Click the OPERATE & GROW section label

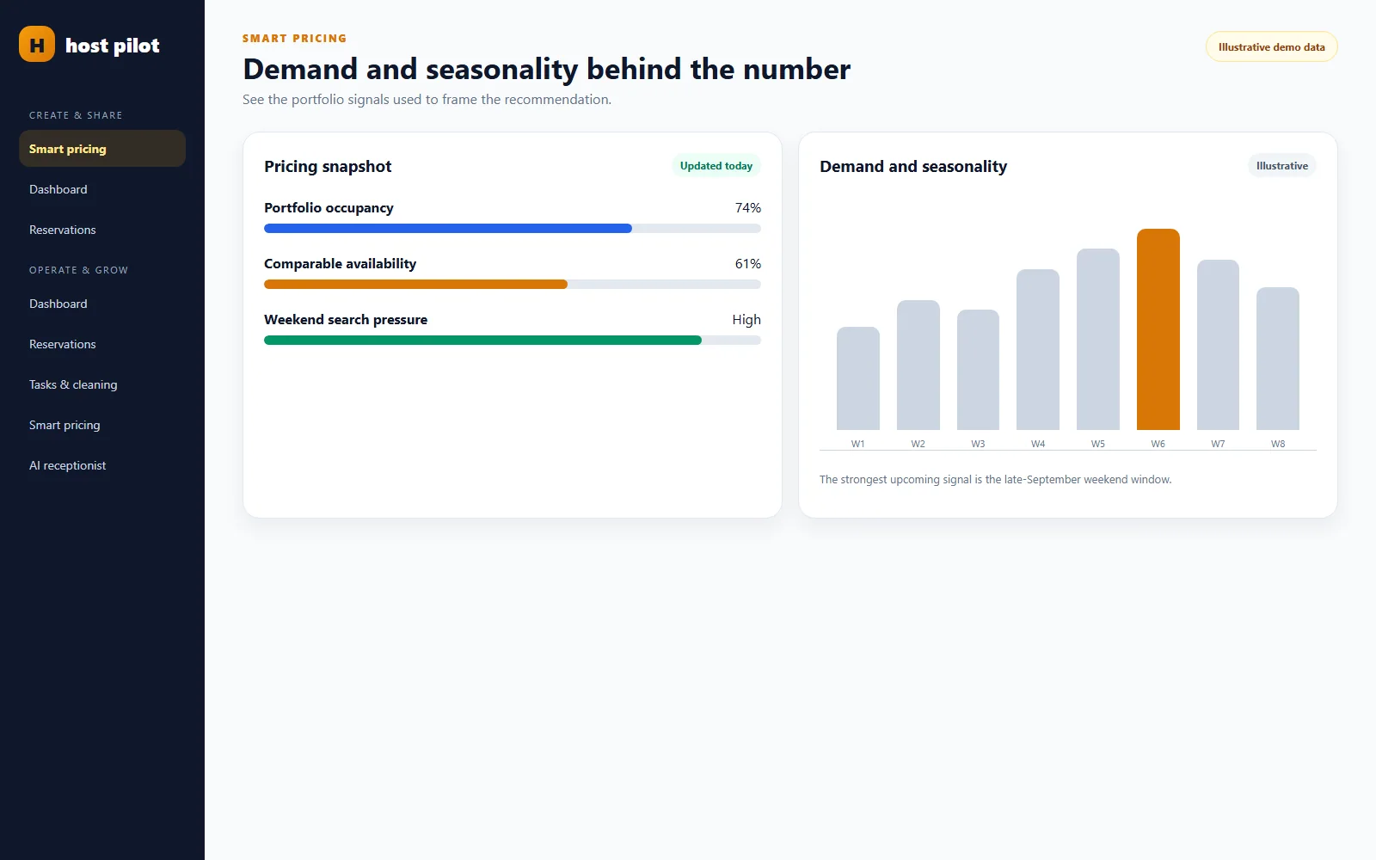tap(78, 270)
